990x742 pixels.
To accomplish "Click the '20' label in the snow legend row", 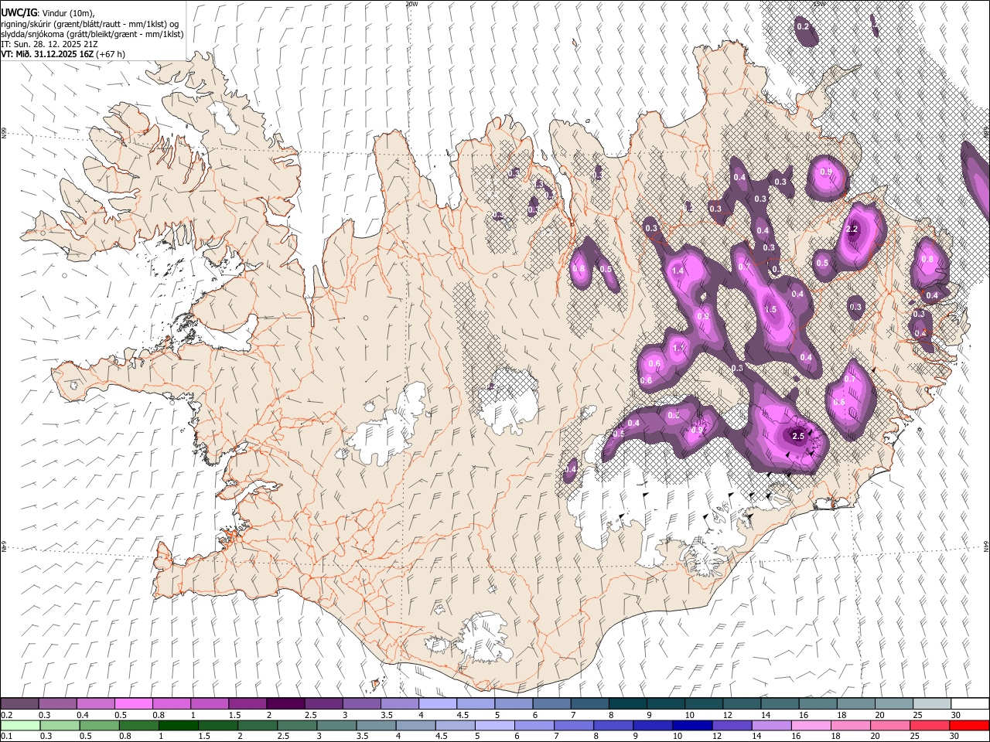I will pyautogui.click(x=879, y=715).
